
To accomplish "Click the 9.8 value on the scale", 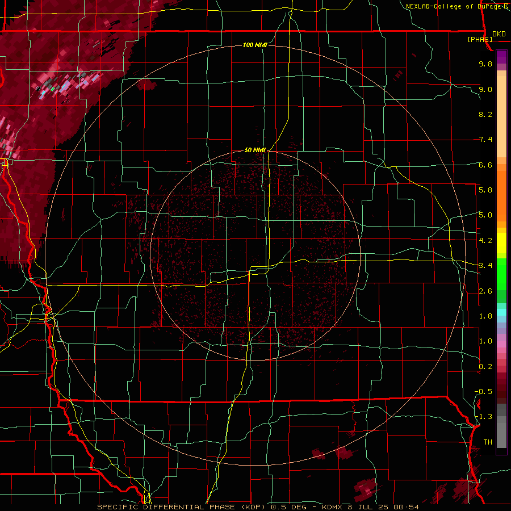I will pos(485,64).
